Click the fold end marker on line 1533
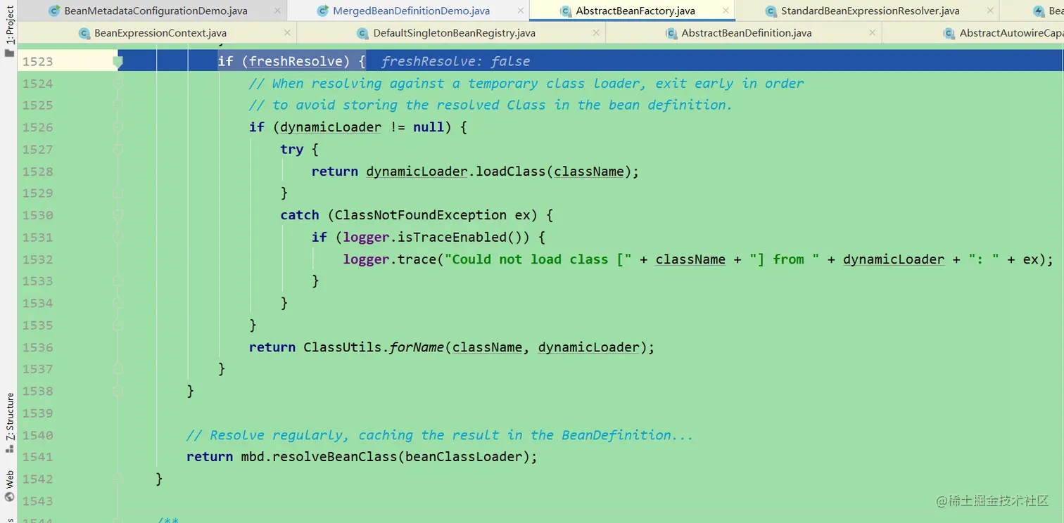The image size is (1064, 523). [118, 281]
